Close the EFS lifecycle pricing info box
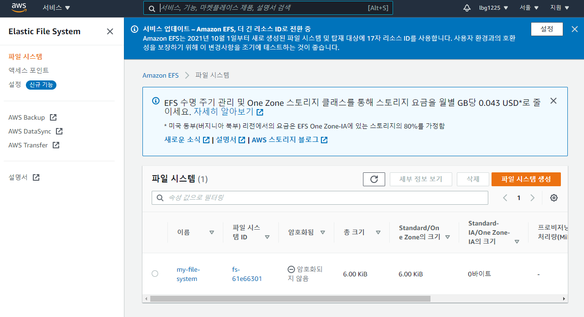 553,101
